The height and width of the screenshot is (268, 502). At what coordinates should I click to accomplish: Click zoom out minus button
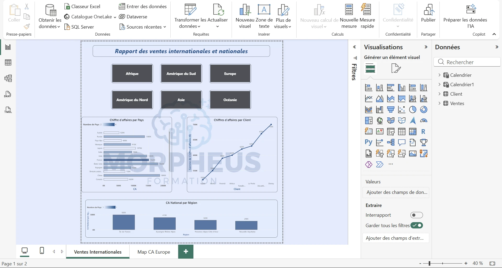point(420,263)
